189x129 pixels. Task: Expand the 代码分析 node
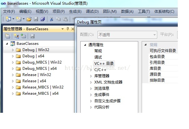(91, 107)
